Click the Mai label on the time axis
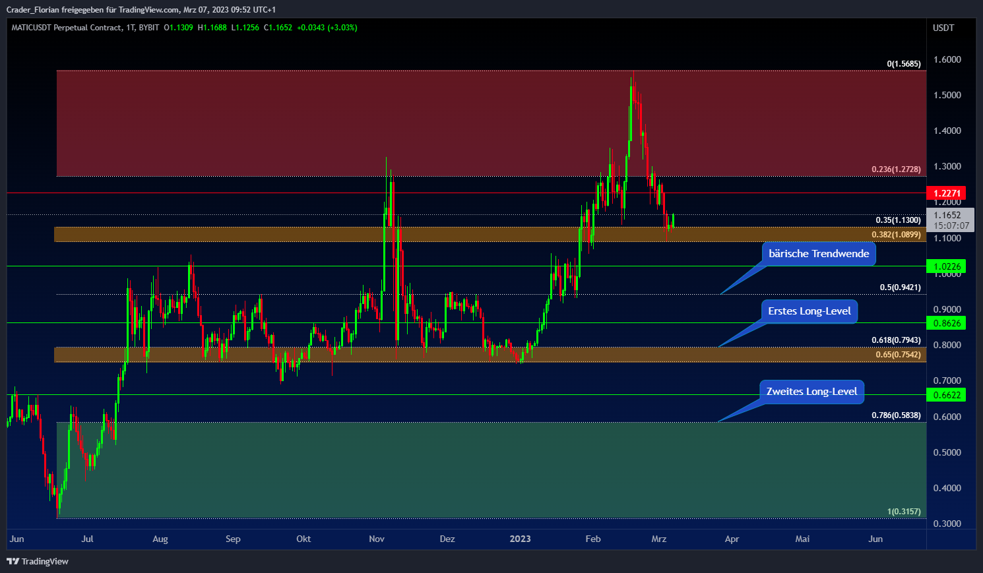 click(x=802, y=539)
